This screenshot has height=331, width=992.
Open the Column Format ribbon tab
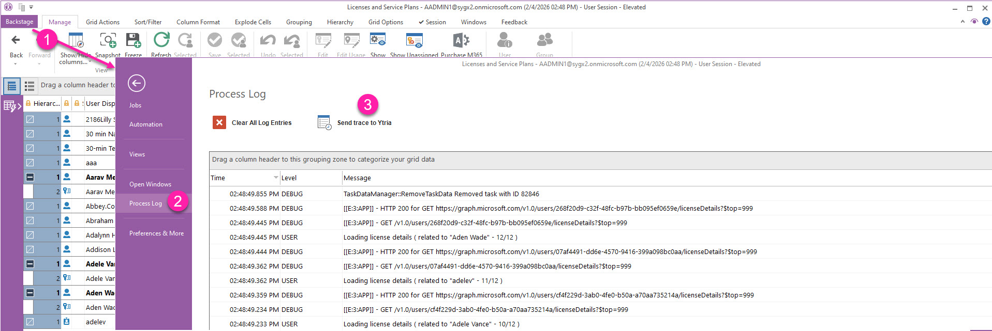pos(198,22)
